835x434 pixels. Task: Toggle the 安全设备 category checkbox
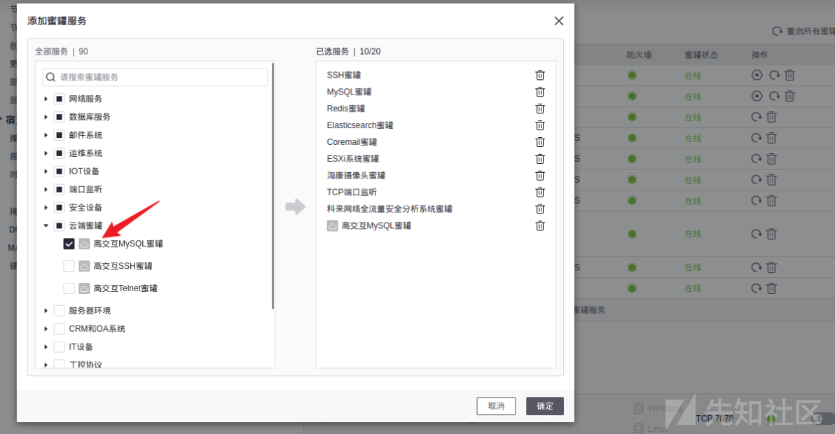60,207
